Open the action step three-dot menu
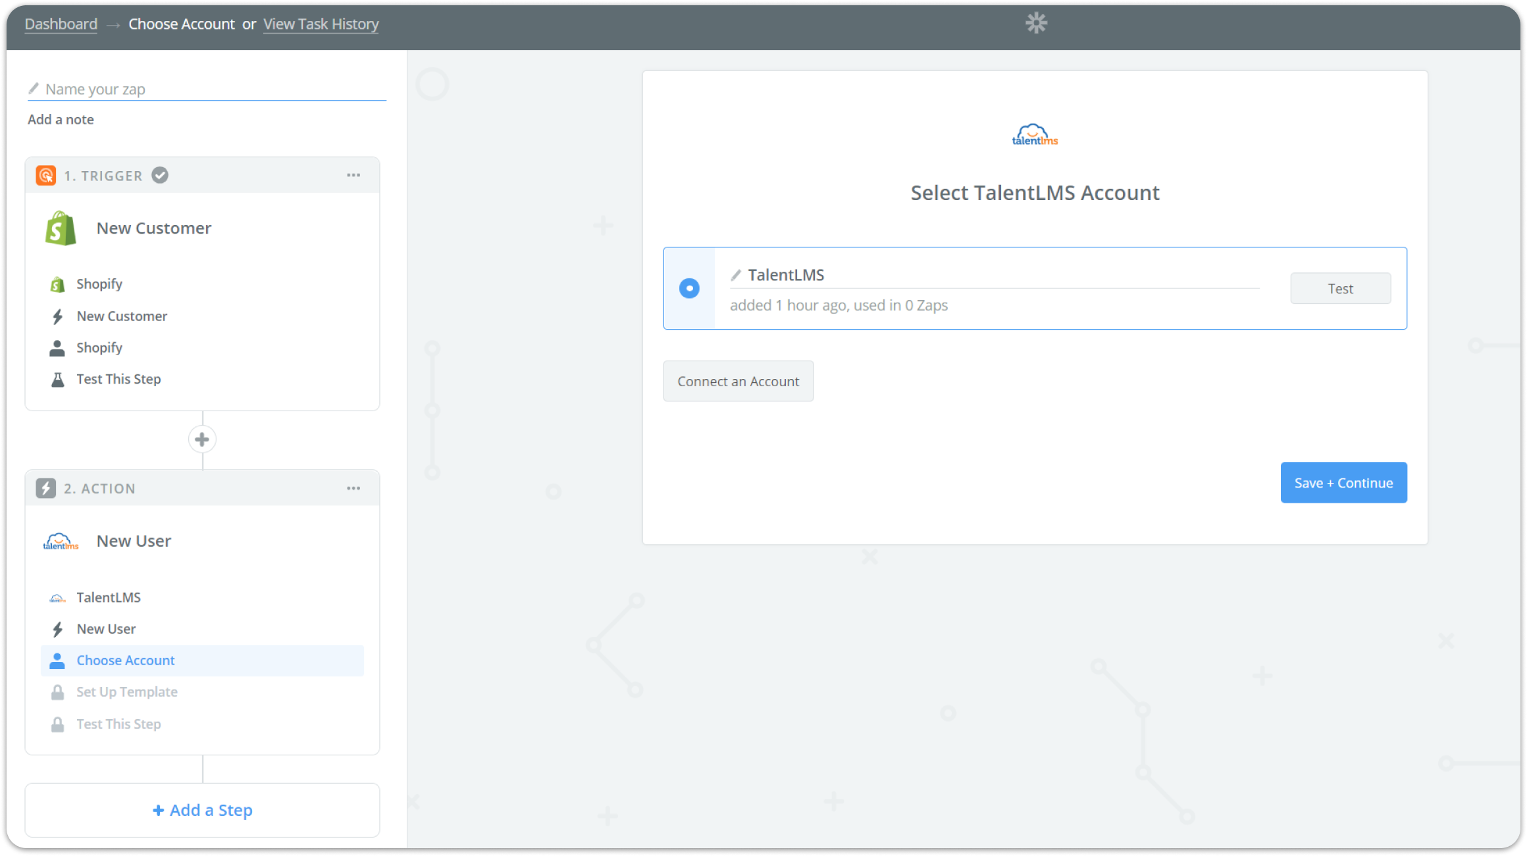1527x856 pixels. click(x=353, y=488)
